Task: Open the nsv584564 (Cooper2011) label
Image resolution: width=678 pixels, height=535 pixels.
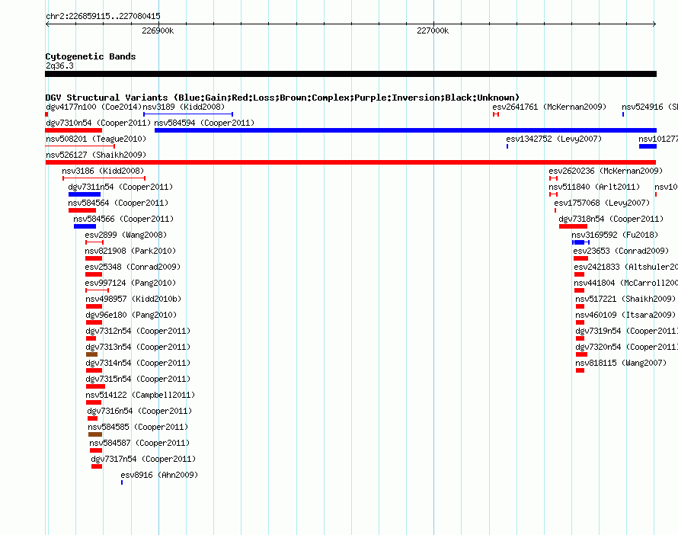Action: point(118,203)
